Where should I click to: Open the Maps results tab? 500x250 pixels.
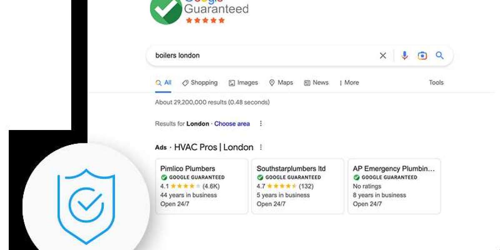281,82
